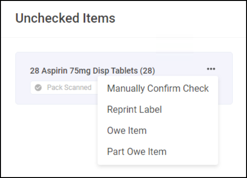Click the more actions dots beside Aspirin
Viewport: 247px width, 178px height.
(x=211, y=69)
